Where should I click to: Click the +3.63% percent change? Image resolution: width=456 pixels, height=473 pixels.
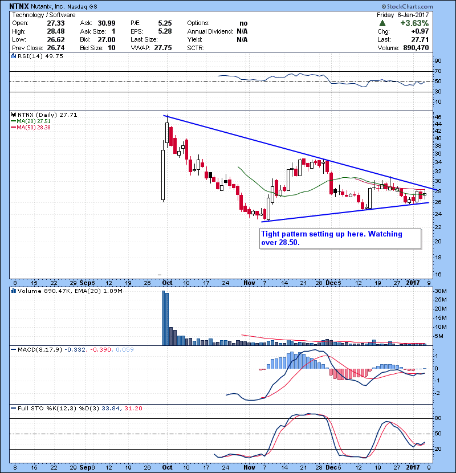tap(414, 23)
